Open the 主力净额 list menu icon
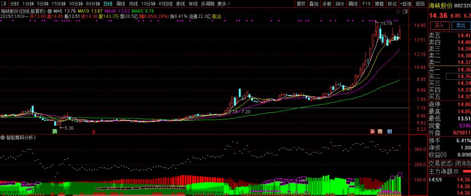471x196 pixels. point(456,172)
